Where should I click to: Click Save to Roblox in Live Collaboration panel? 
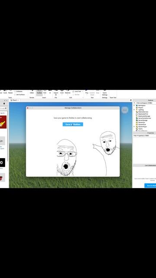[150, 185]
